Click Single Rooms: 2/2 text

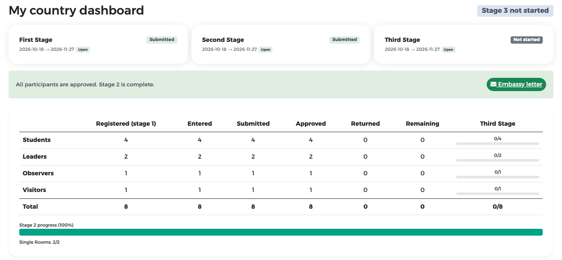(39, 242)
